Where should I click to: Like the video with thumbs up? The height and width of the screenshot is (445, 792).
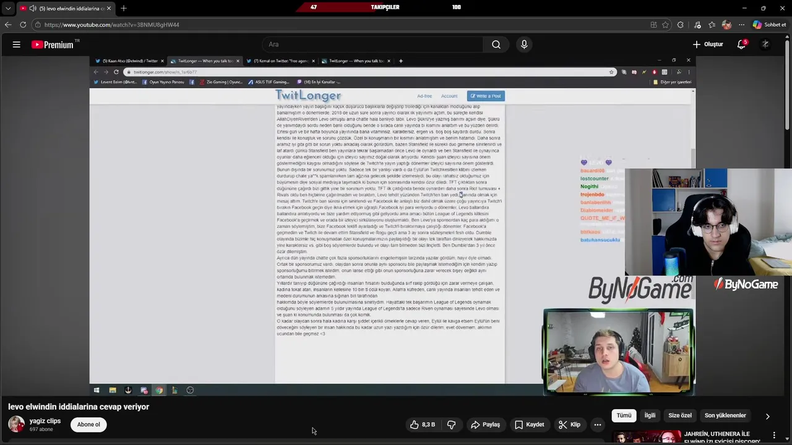point(422,425)
